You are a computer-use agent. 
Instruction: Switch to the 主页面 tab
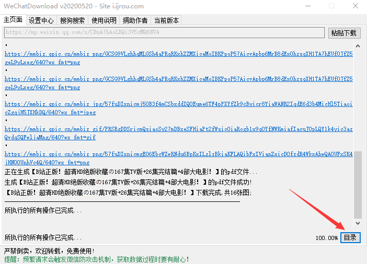coord(13,20)
